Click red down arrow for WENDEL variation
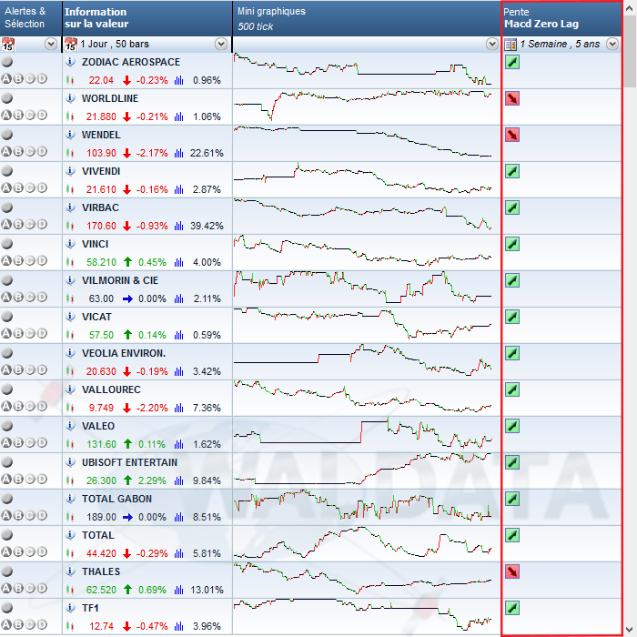637x637 pixels. coord(127,153)
